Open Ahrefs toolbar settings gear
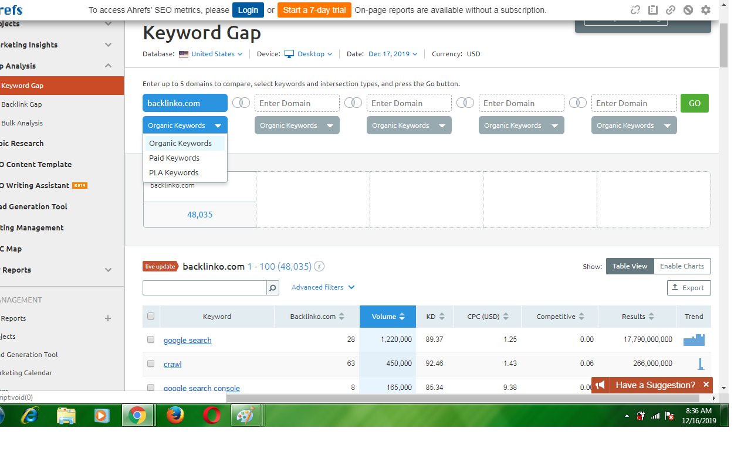This screenshot has width=751, height=469. (705, 10)
